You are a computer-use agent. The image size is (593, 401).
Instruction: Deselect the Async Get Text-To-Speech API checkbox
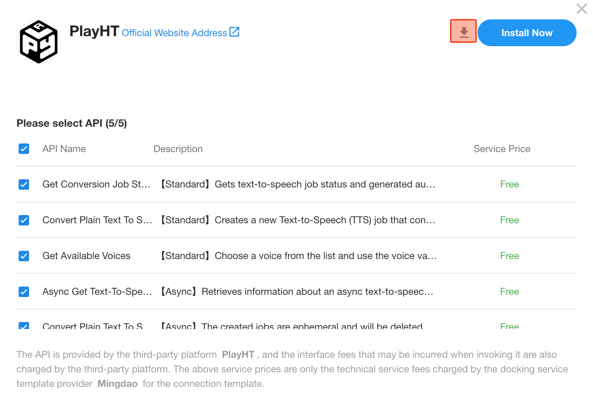(x=24, y=292)
